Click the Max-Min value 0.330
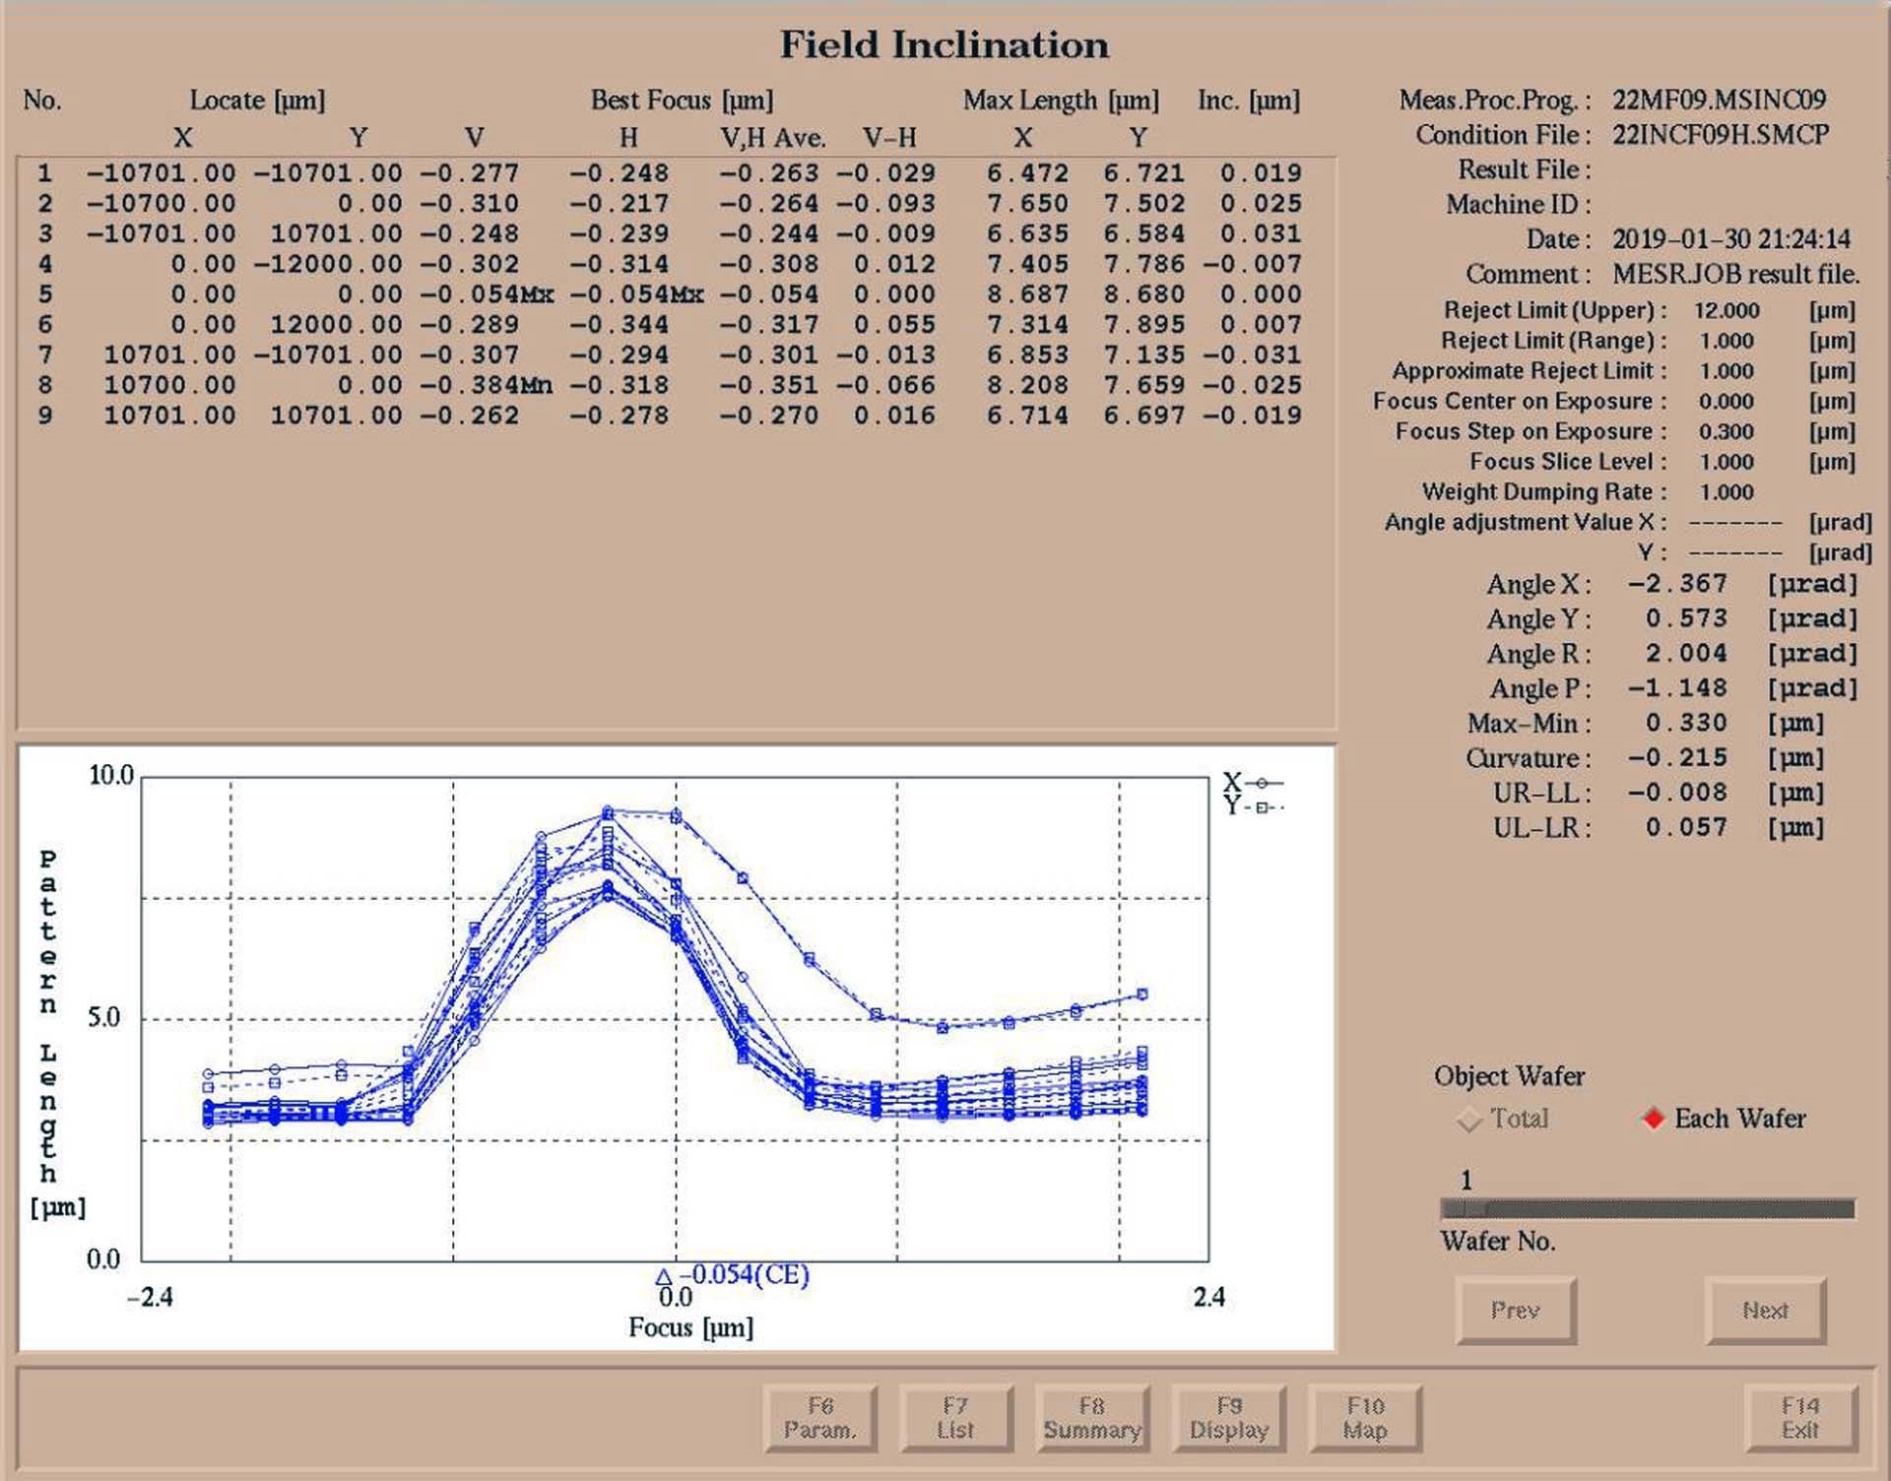 1686,723
